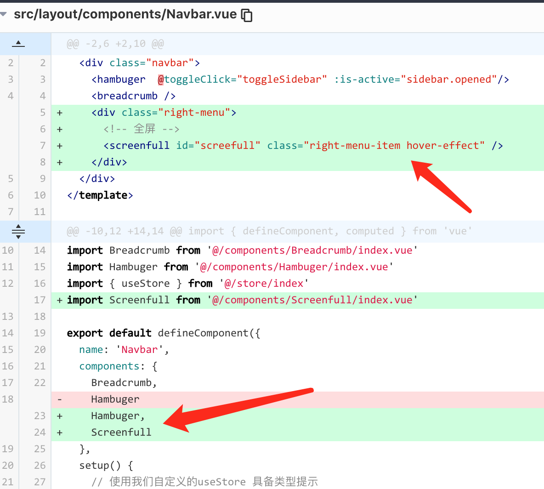The width and height of the screenshot is (544, 489).
Task: Click the 'components: {' line
Action: pos(118,366)
